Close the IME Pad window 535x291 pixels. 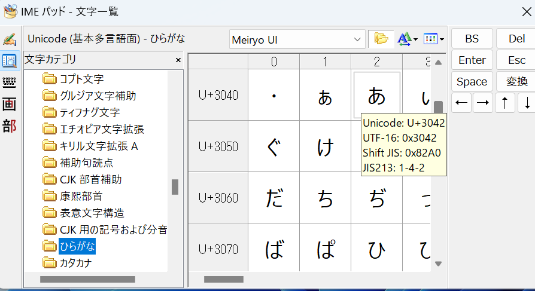527,11
